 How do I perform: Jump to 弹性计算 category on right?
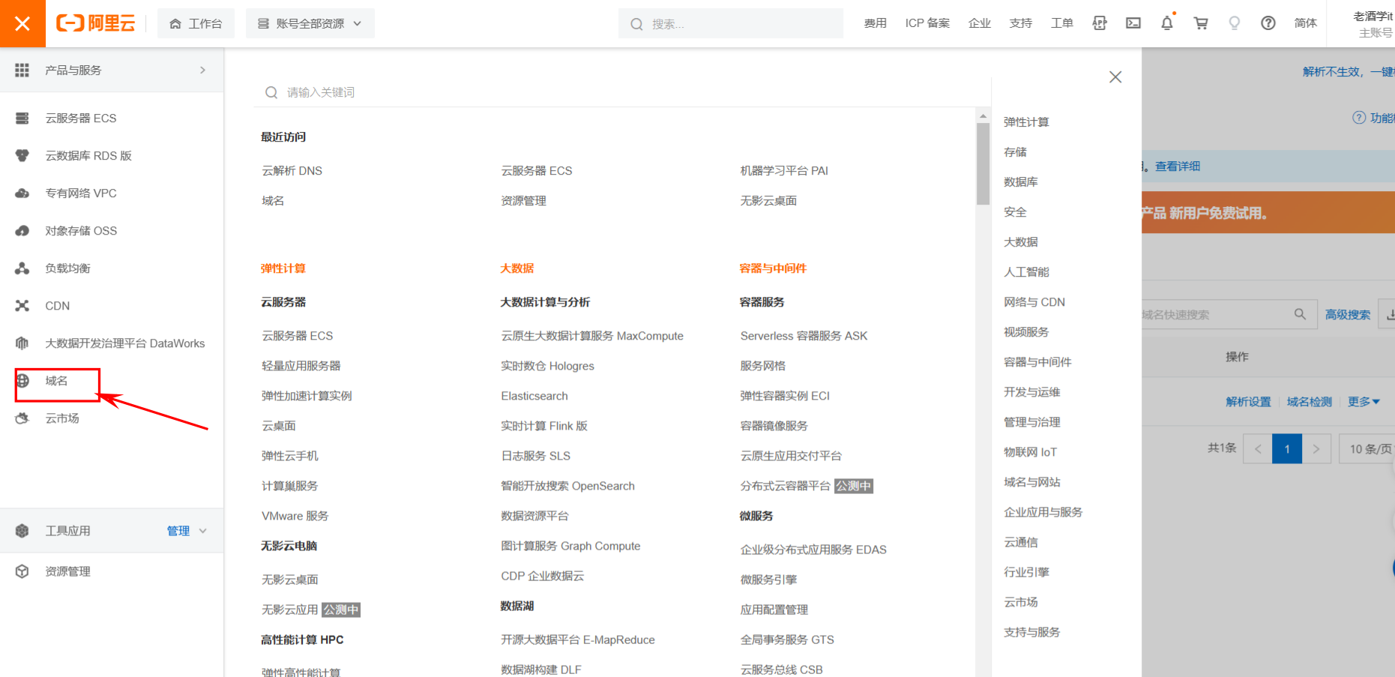tap(1026, 122)
